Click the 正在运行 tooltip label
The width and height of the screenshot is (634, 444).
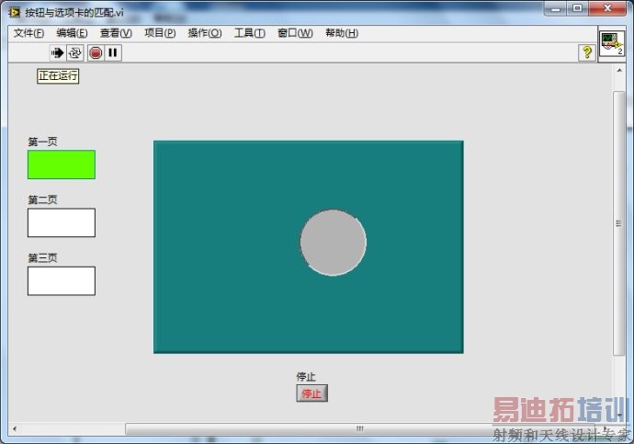[58, 76]
